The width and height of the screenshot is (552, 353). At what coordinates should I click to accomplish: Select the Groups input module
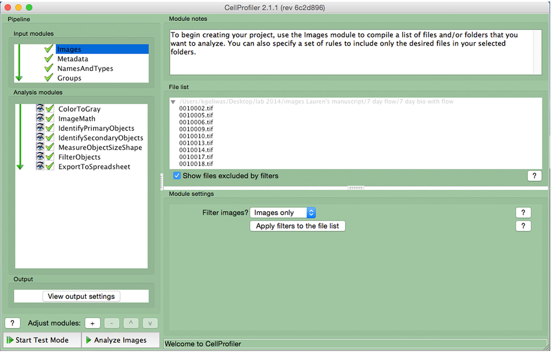[69, 78]
